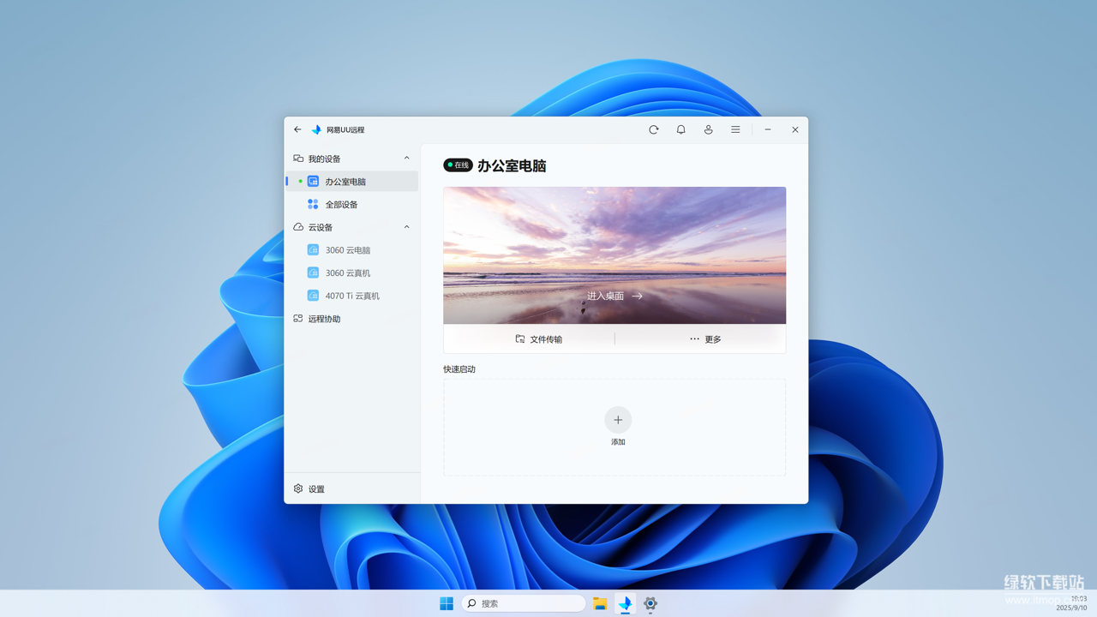
Task: Refresh using the reload icon
Action: point(653,129)
